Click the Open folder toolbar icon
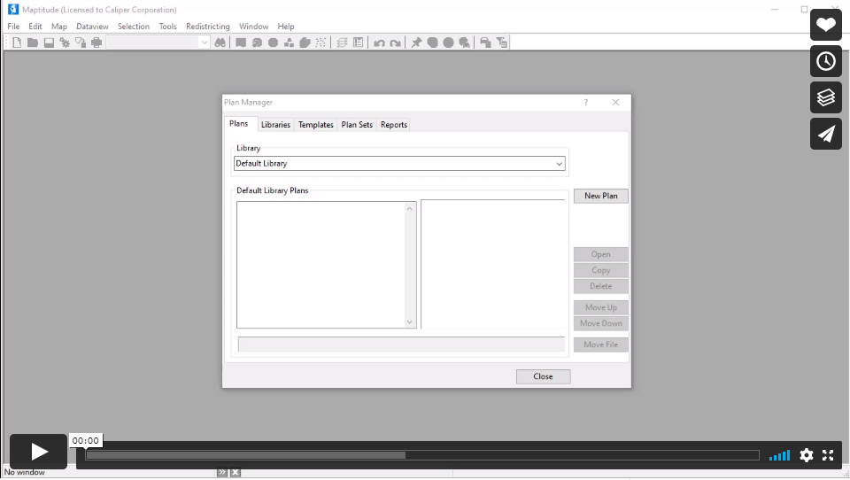 33,43
